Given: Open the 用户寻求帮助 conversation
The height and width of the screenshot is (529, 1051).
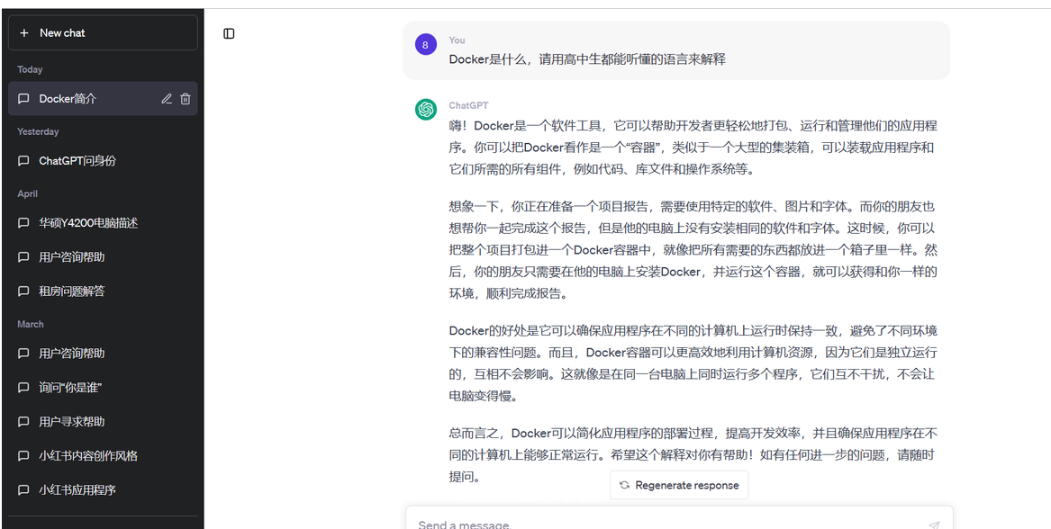Looking at the screenshot, I should pos(103,422).
